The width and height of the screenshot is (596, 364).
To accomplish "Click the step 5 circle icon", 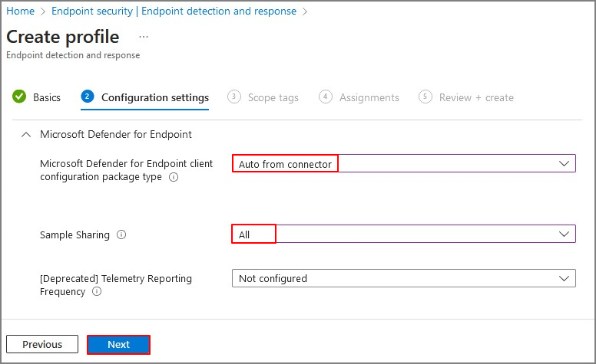I will click(425, 97).
